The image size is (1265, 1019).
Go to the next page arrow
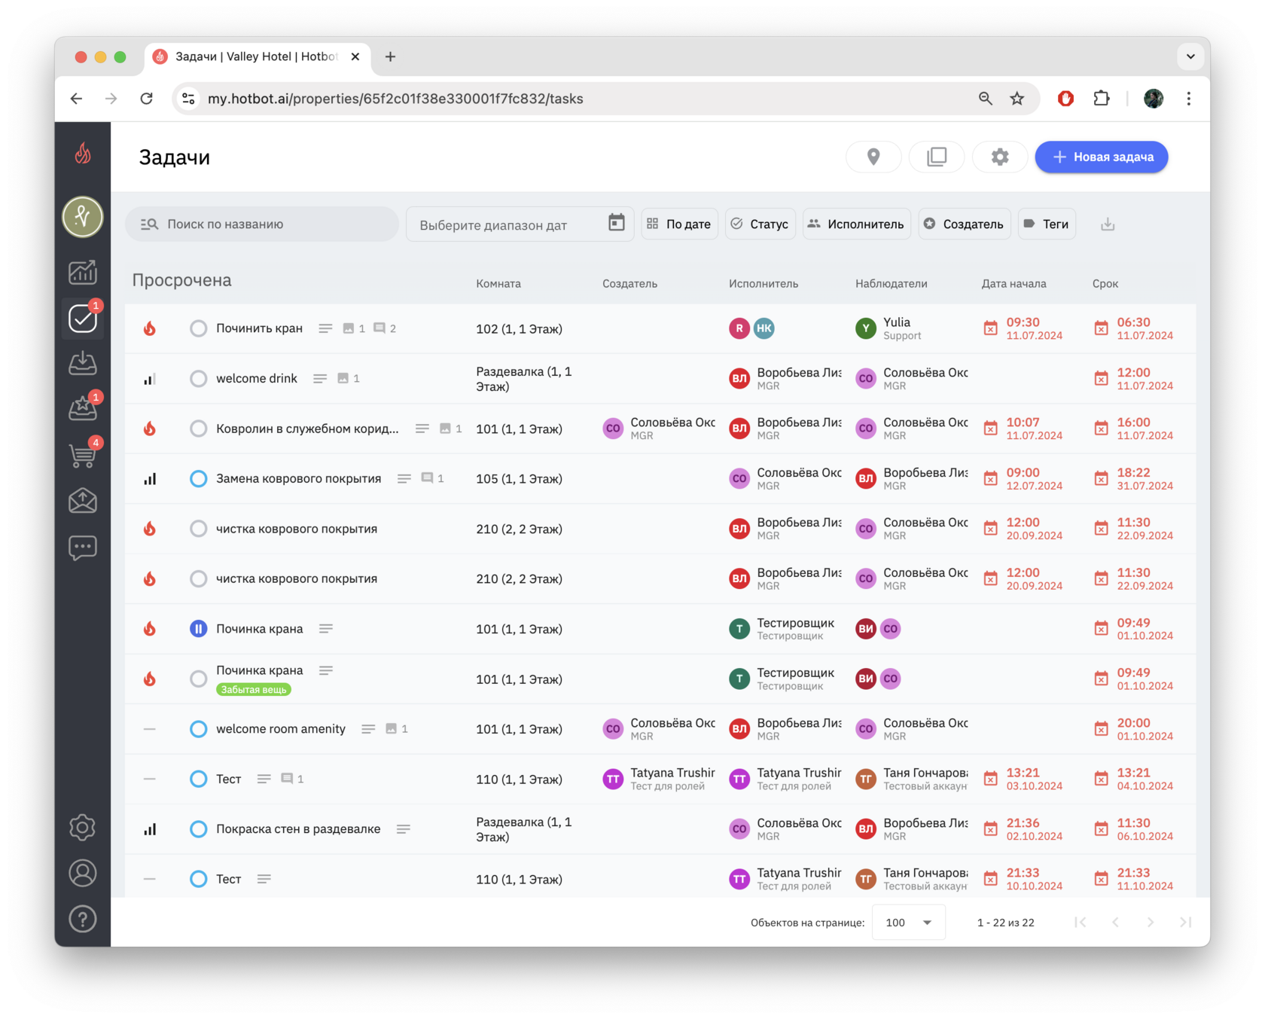(x=1151, y=923)
